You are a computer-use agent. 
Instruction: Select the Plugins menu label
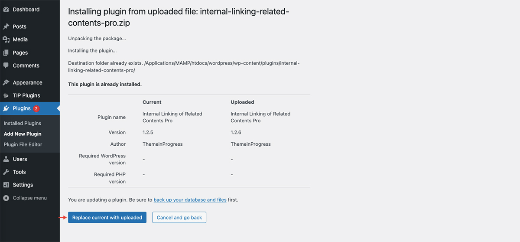(22, 108)
